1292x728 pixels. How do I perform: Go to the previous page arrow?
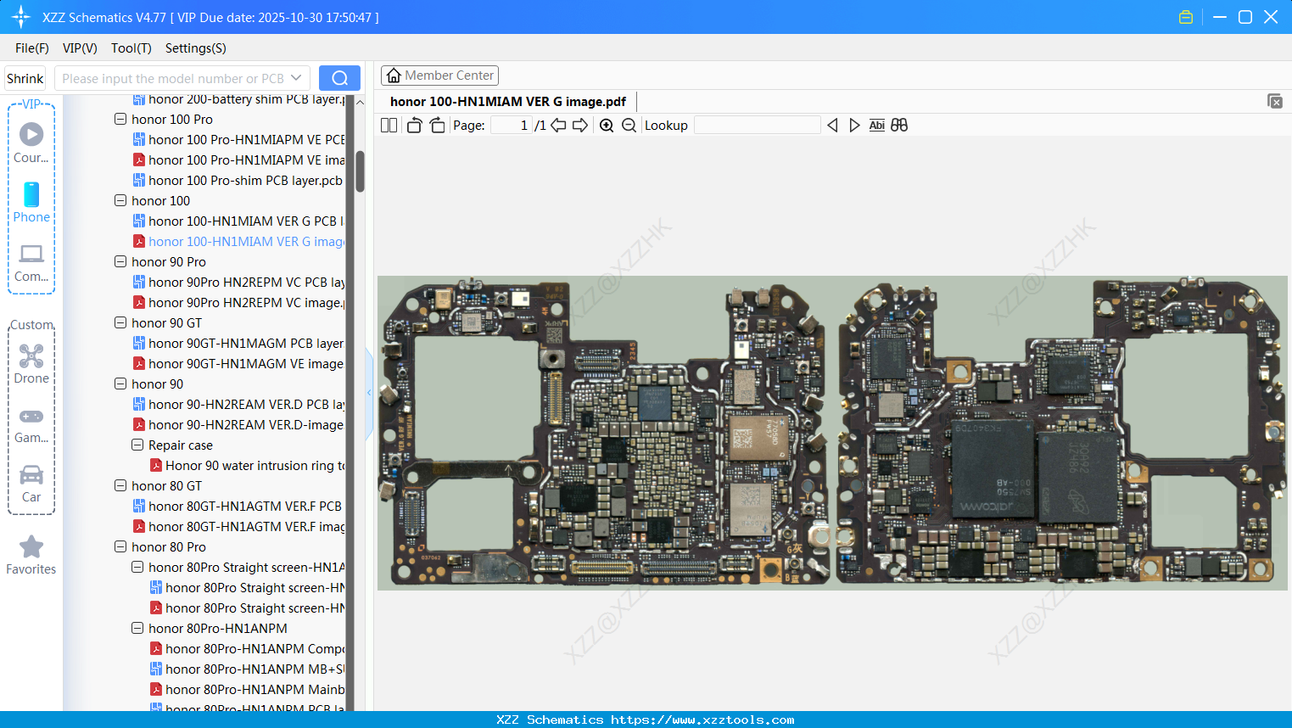pyautogui.click(x=558, y=126)
